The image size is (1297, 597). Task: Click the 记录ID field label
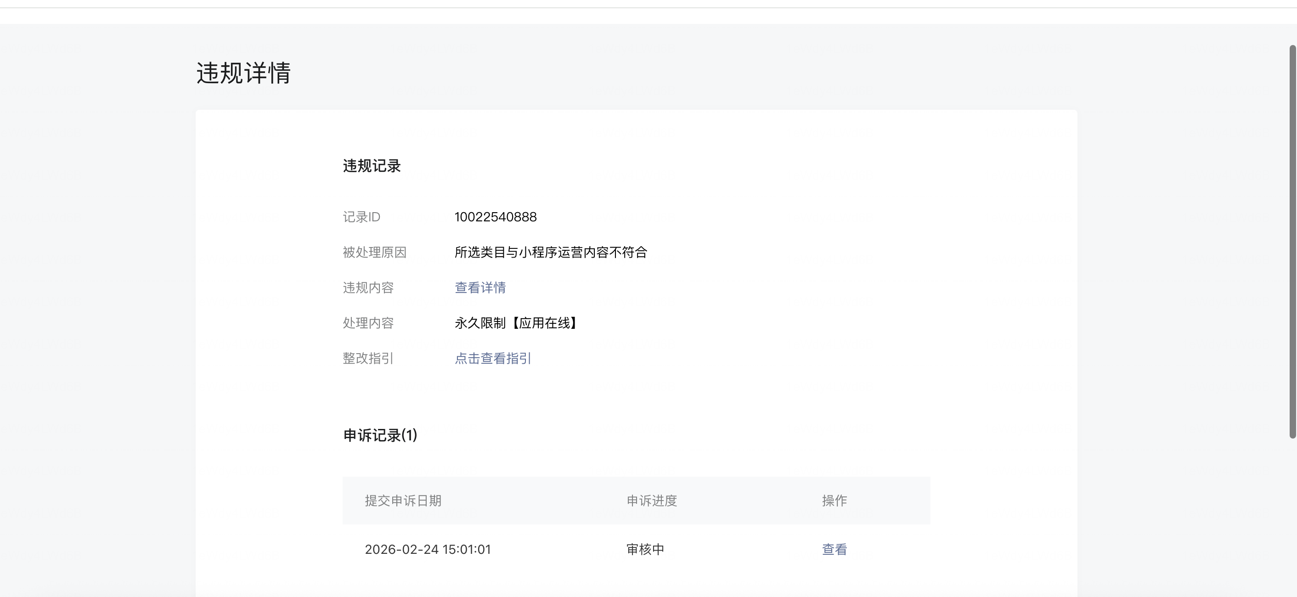pos(361,217)
